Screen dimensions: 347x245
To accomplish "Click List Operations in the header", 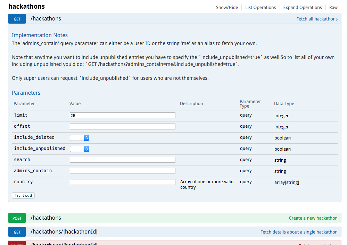I will click(x=261, y=7).
